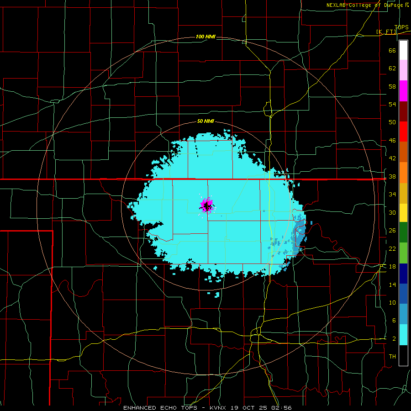Click the medium blue legend swatch
Image resolution: width=411 pixels, height=411 pixels.
click(x=403, y=294)
